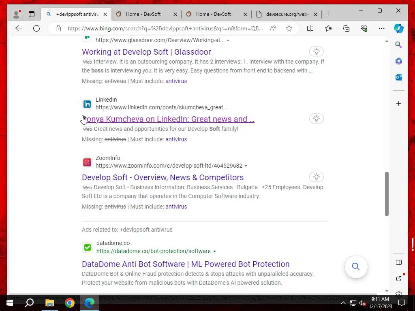Open Working at Develop Soft Glassdoor link
Image resolution: width=415 pixels, height=311 pixels.
[x=146, y=52]
